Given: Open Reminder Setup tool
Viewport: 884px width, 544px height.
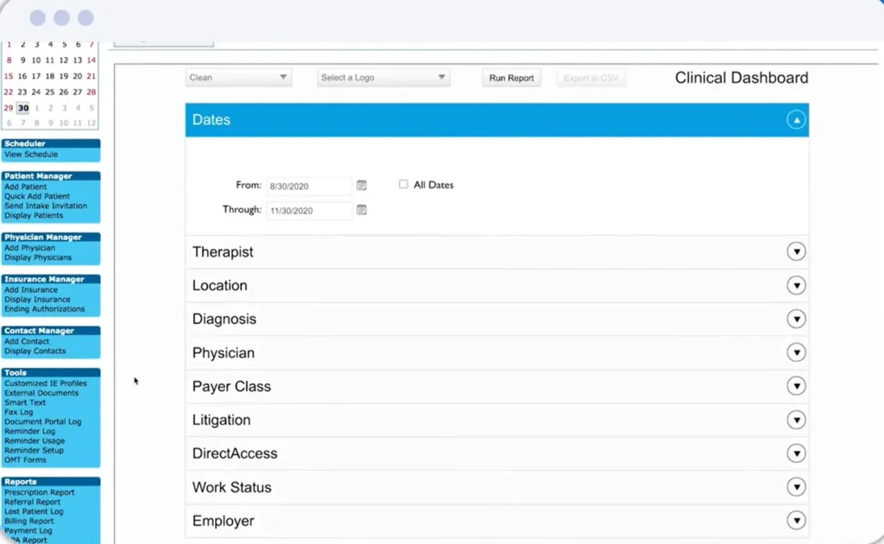Looking at the screenshot, I should [x=34, y=451].
